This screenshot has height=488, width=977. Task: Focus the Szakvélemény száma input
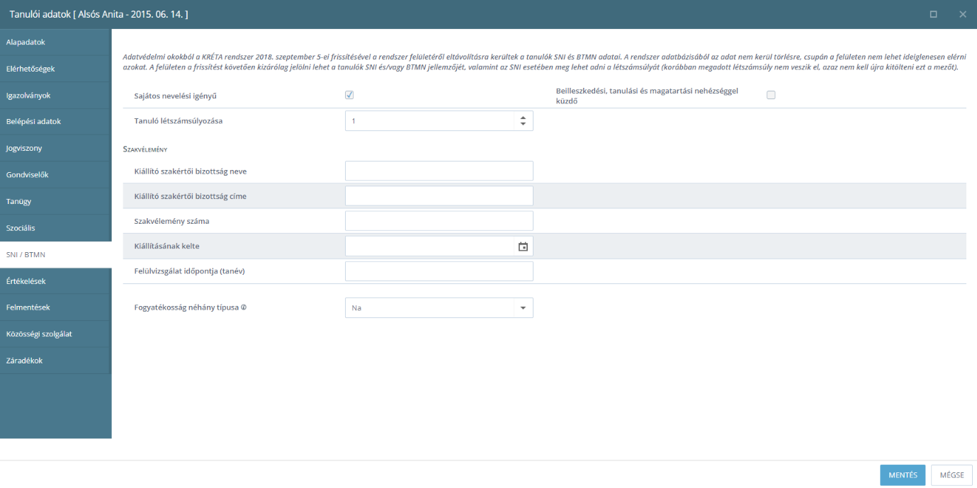pyautogui.click(x=439, y=221)
